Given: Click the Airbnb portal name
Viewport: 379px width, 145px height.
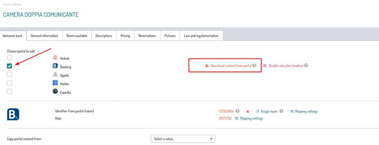Looking at the screenshot, I should [x=65, y=58].
